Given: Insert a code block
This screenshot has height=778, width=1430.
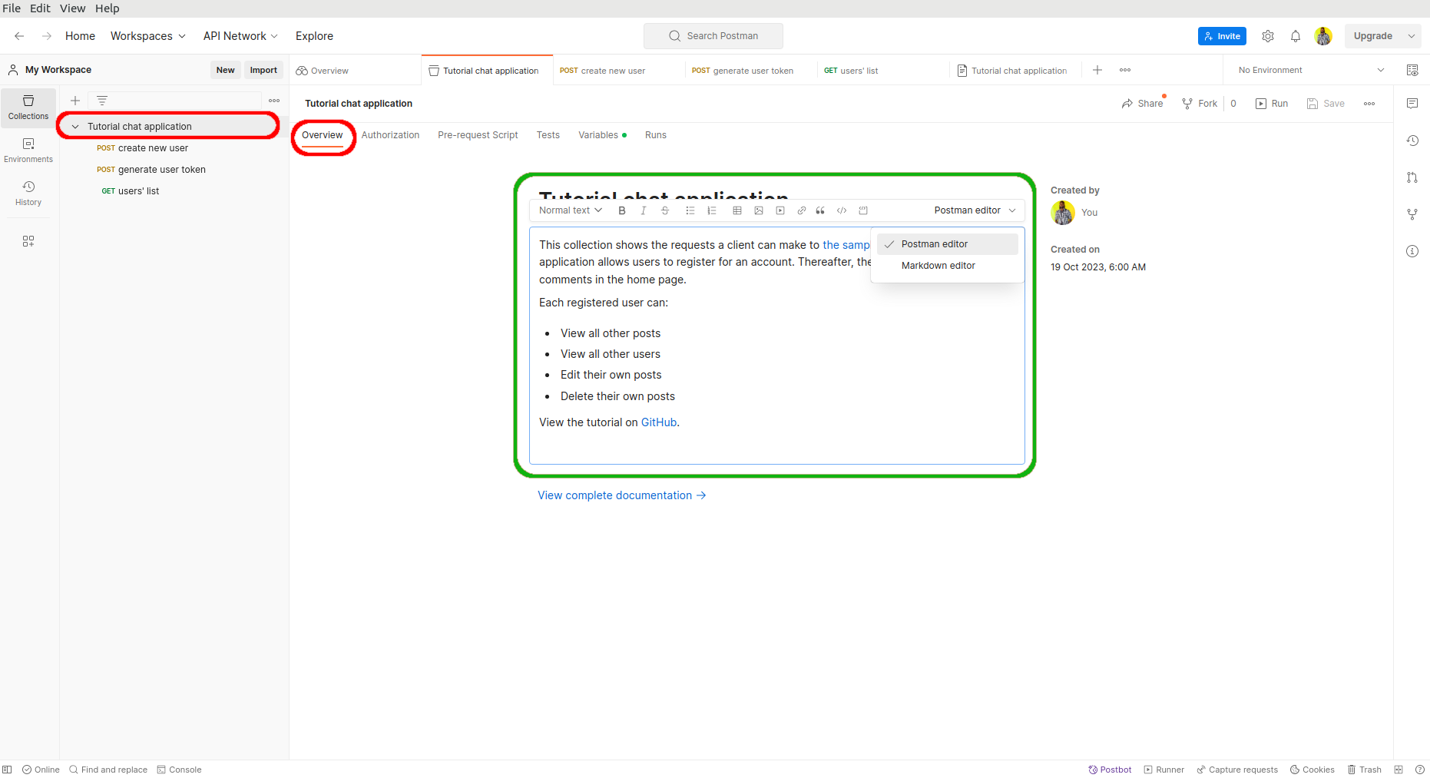Looking at the screenshot, I should (x=863, y=210).
